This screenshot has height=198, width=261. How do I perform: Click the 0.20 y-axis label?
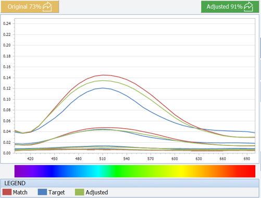pyautogui.click(x=7, y=45)
